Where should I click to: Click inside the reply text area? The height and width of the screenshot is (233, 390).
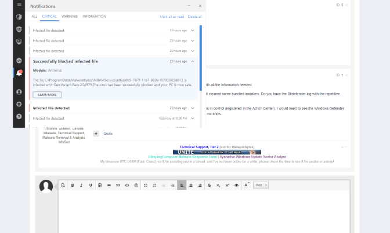tap(203, 211)
